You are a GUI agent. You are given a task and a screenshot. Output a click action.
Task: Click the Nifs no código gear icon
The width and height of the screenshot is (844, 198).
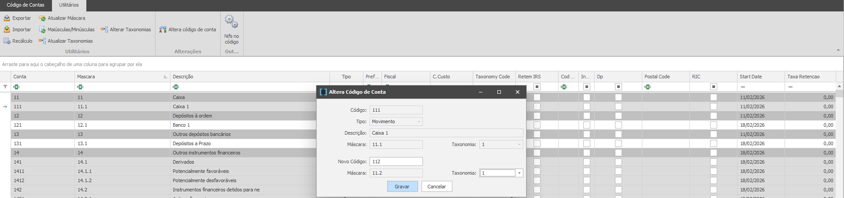(x=231, y=22)
